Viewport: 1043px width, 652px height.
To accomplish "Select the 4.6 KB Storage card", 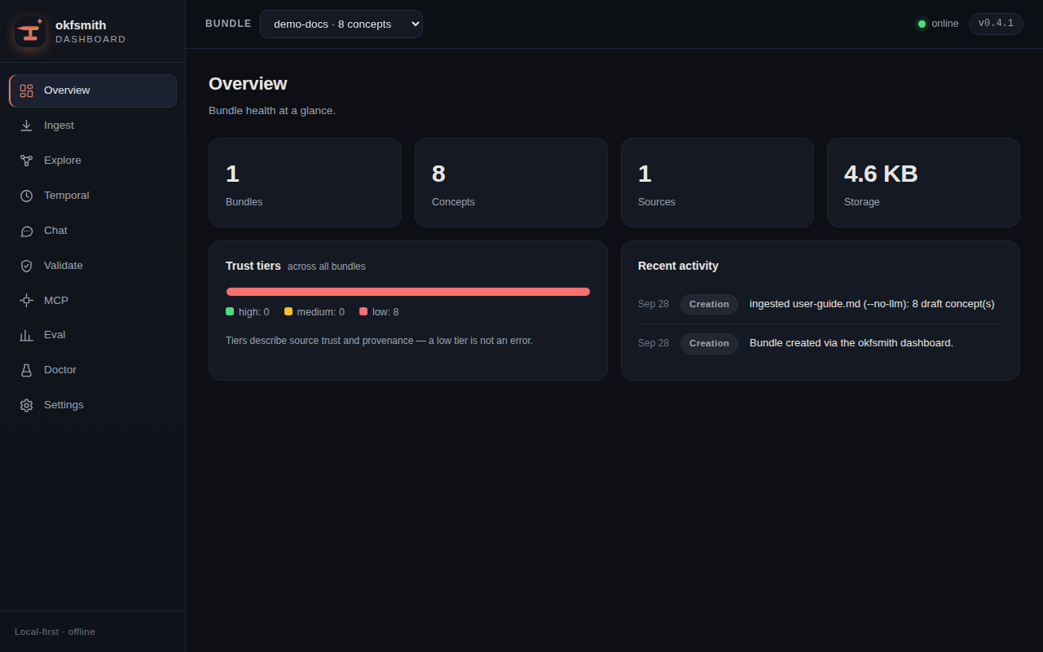I will 923,183.
